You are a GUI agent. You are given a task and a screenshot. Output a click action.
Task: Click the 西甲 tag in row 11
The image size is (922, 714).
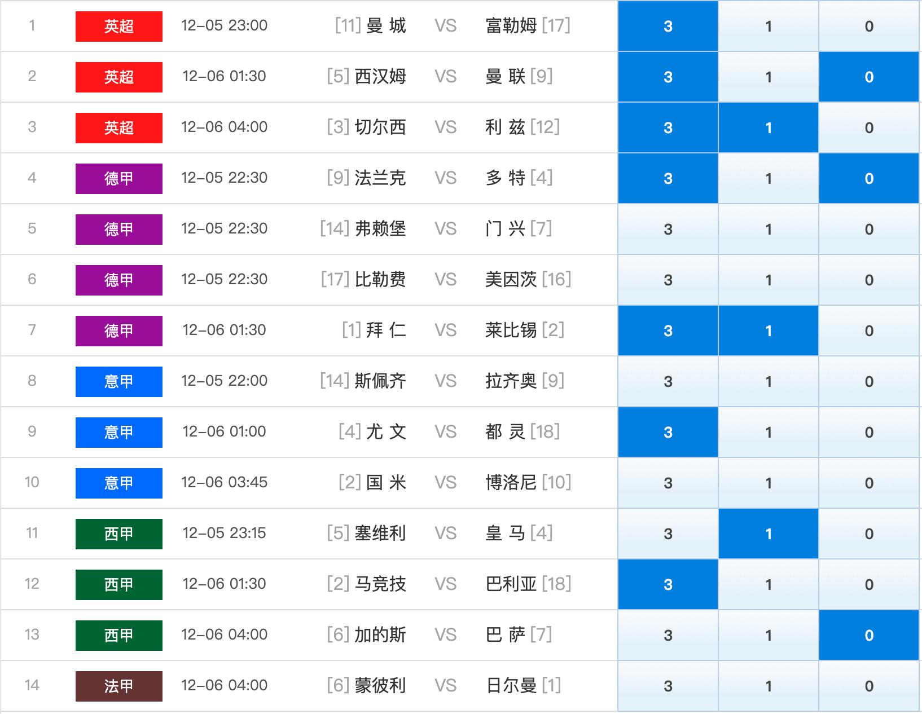pos(119,534)
